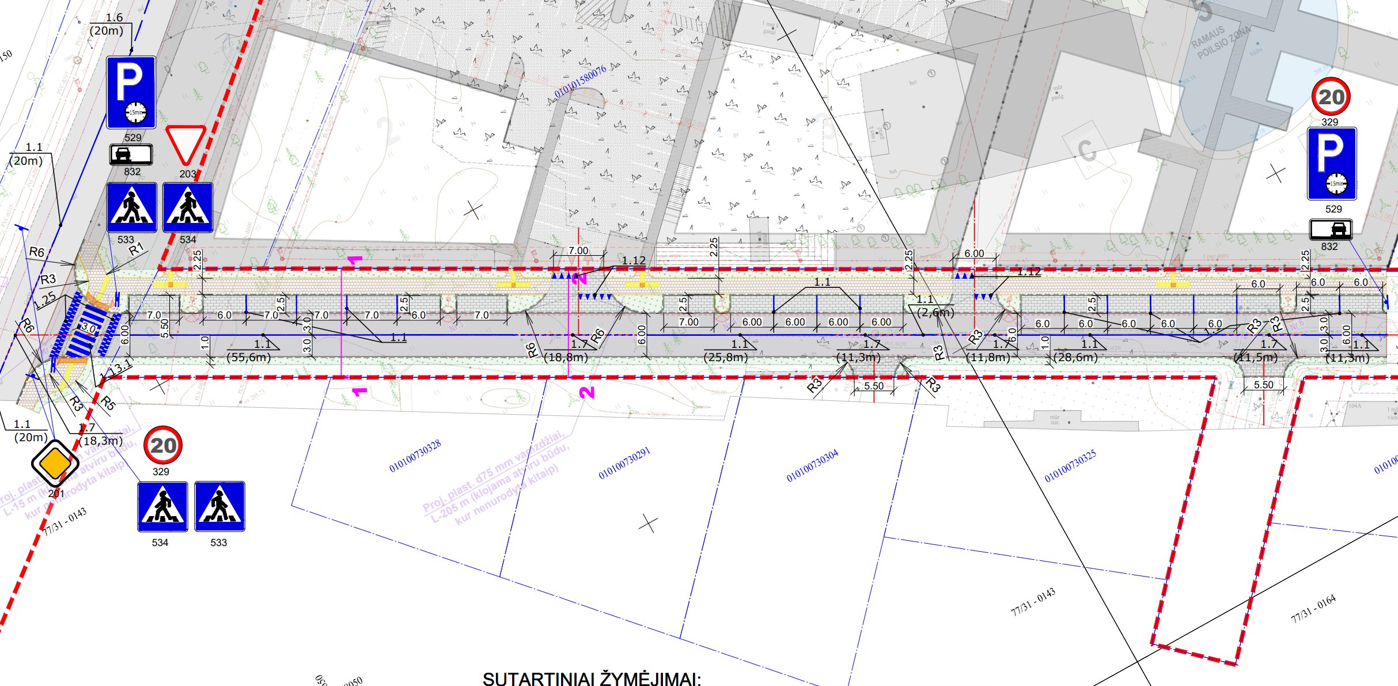The image size is (1398, 686).
Task: Select parcel number 010100730304
Action: click(x=812, y=465)
